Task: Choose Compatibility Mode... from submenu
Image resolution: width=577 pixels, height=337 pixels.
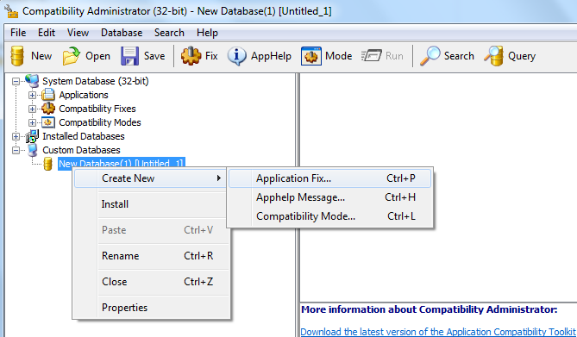Action: 329,216
